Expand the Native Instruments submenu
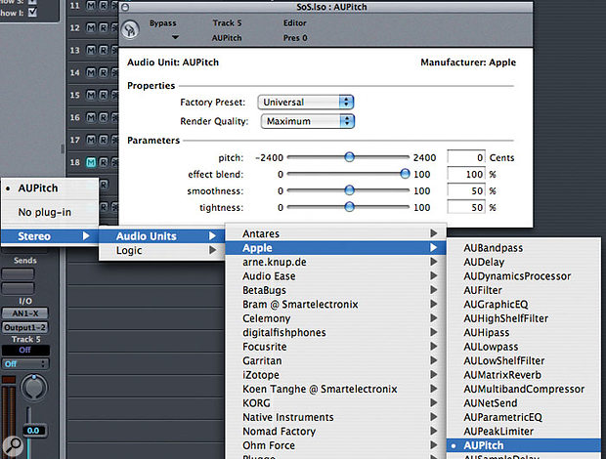 (x=335, y=417)
